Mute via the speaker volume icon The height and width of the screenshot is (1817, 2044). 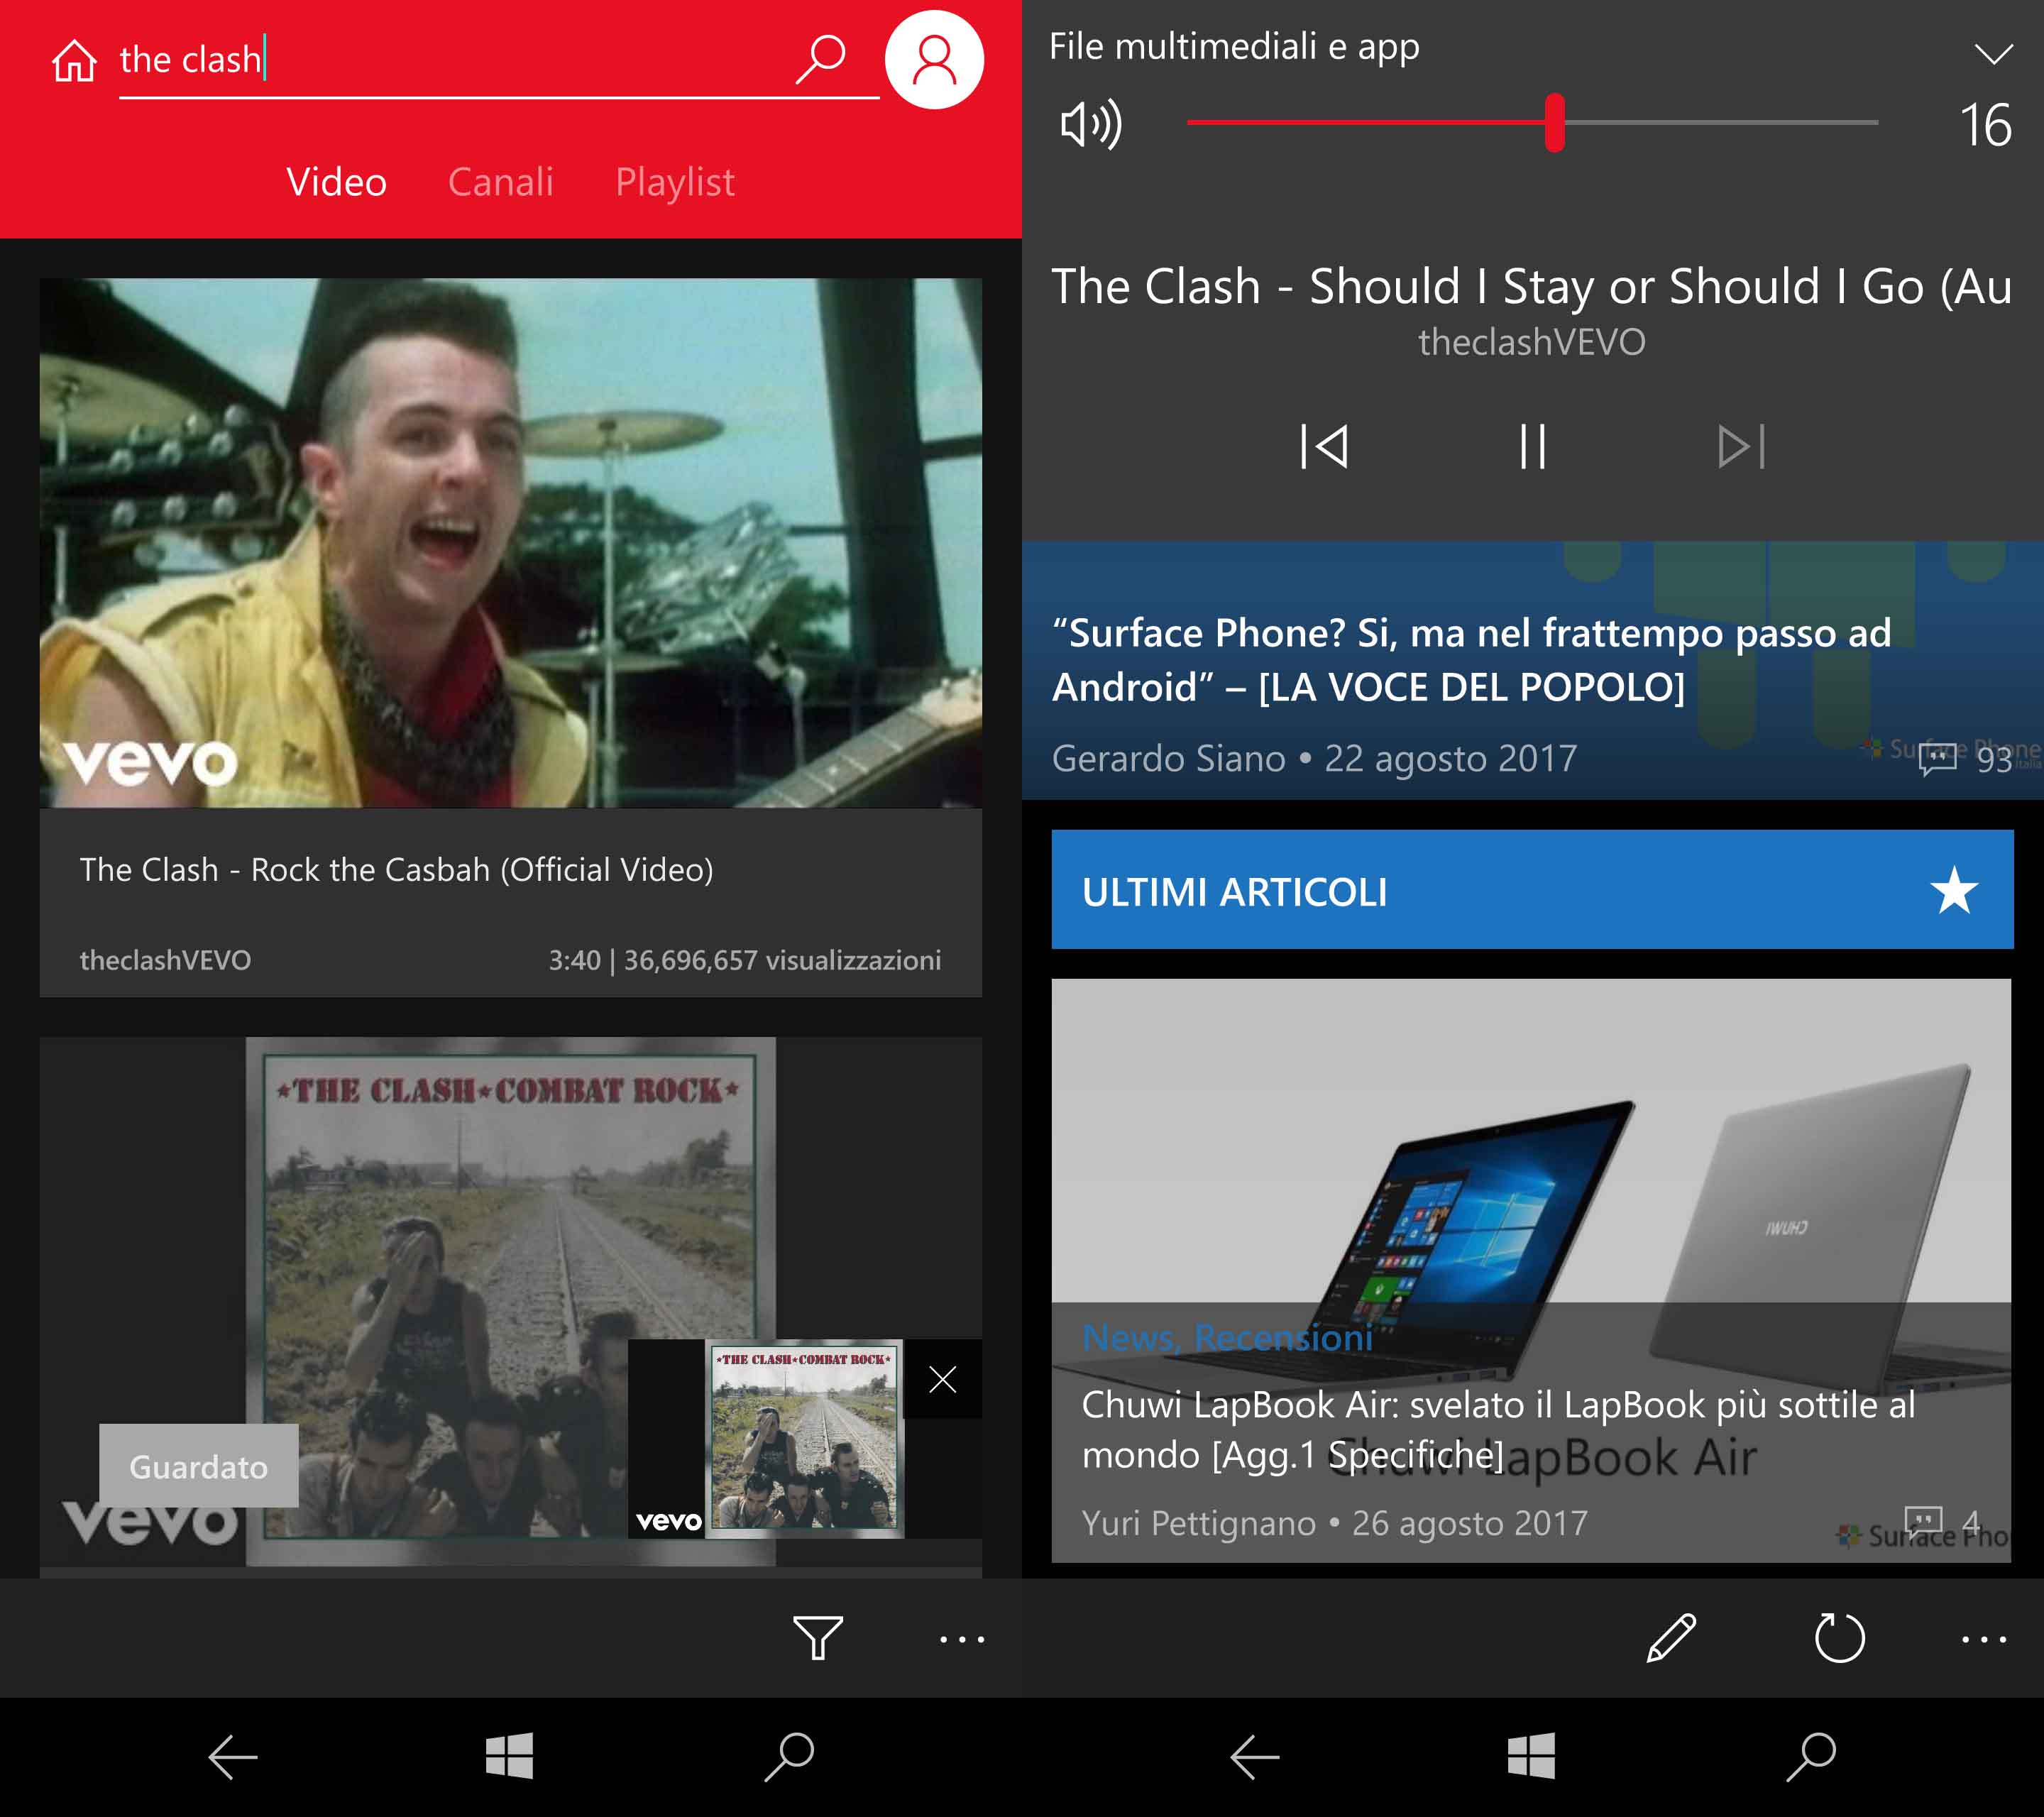(1091, 124)
